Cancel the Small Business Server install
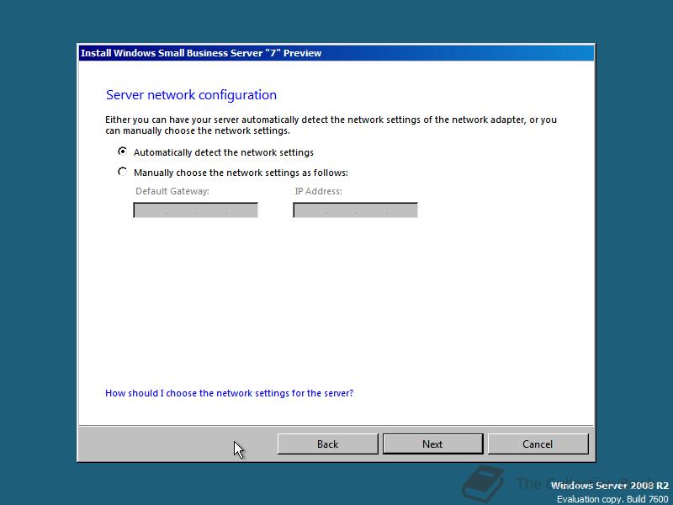This screenshot has height=505, width=673. click(538, 444)
